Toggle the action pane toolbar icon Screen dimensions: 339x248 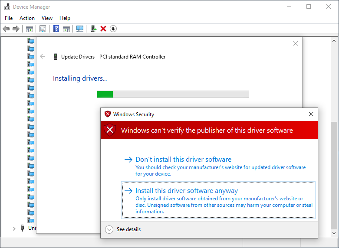[x=66, y=29]
